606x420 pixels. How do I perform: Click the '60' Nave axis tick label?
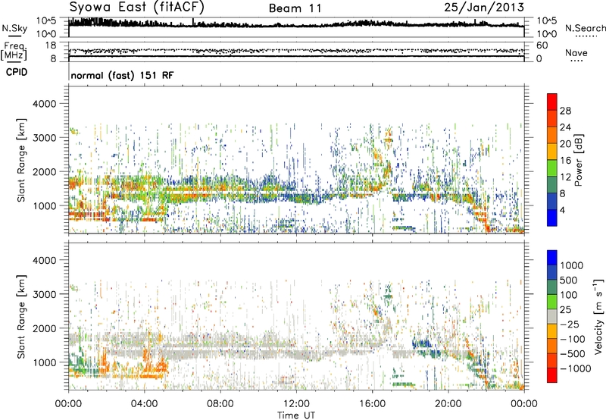point(542,45)
